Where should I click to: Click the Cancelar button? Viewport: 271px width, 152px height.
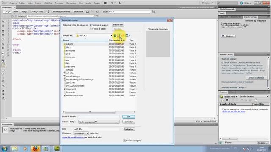[129, 122]
